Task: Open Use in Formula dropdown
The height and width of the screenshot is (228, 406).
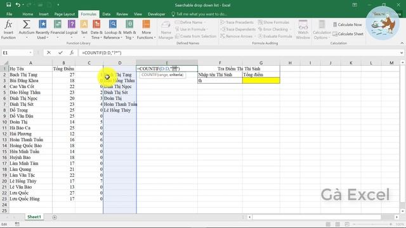Action: (x=192, y=29)
